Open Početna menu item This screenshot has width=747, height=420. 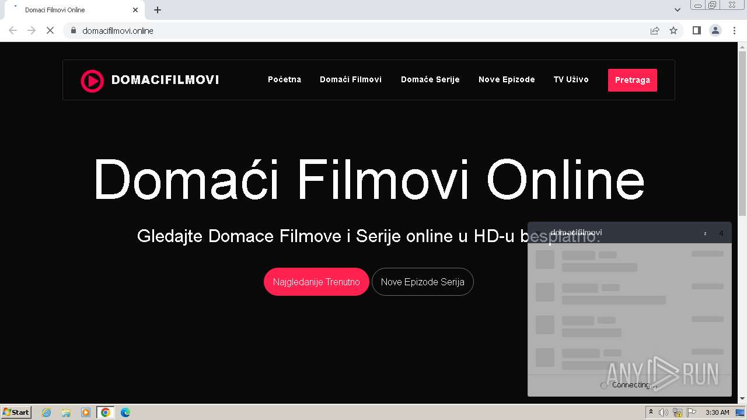284,79
